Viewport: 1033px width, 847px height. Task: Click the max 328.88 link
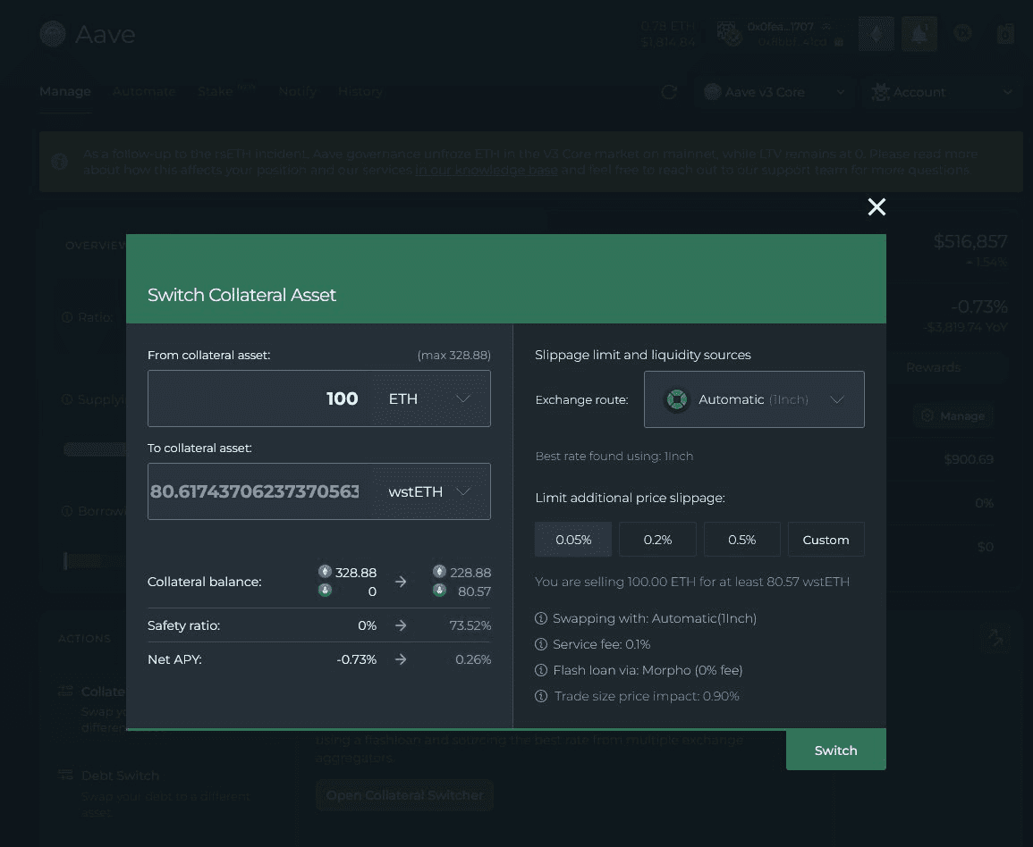454,356
